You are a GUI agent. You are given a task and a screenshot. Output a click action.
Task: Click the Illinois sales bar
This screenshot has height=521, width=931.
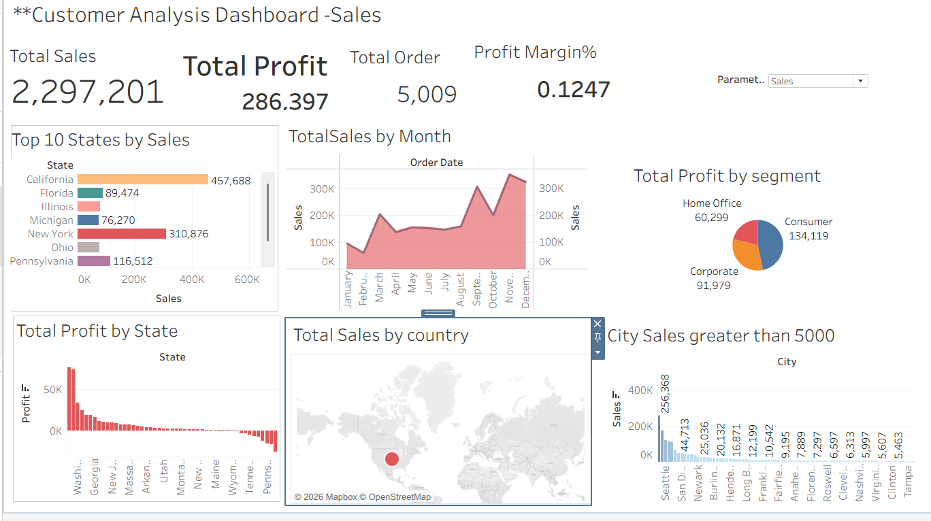point(88,207)
